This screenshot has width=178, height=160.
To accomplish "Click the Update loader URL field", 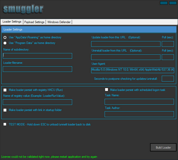I will pyautogui.click(x=126, y=44).
